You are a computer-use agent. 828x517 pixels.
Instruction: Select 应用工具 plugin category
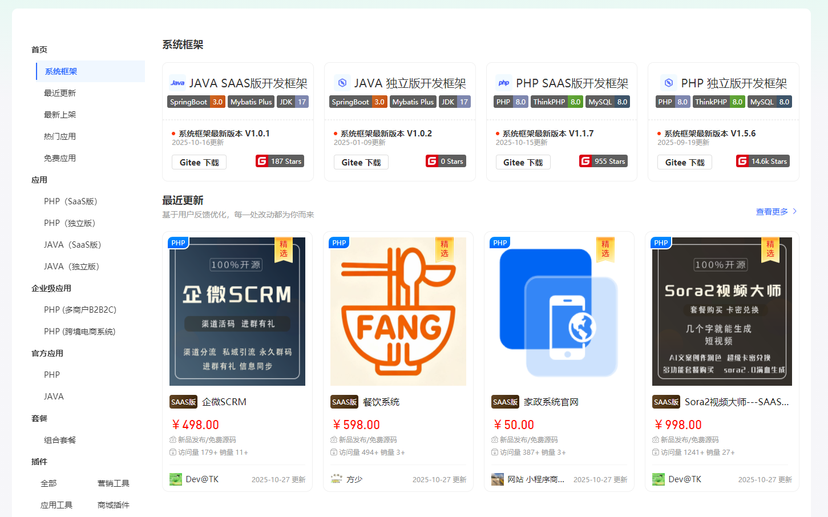point(56,505)
